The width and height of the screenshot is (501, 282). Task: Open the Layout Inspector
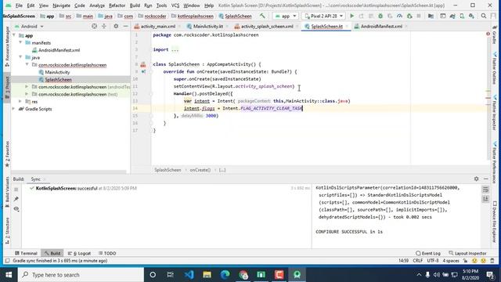[x=467, y=253]
